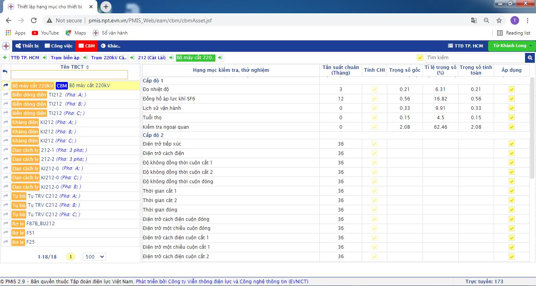Sort list by Tên TBCT column

[75, 67]
